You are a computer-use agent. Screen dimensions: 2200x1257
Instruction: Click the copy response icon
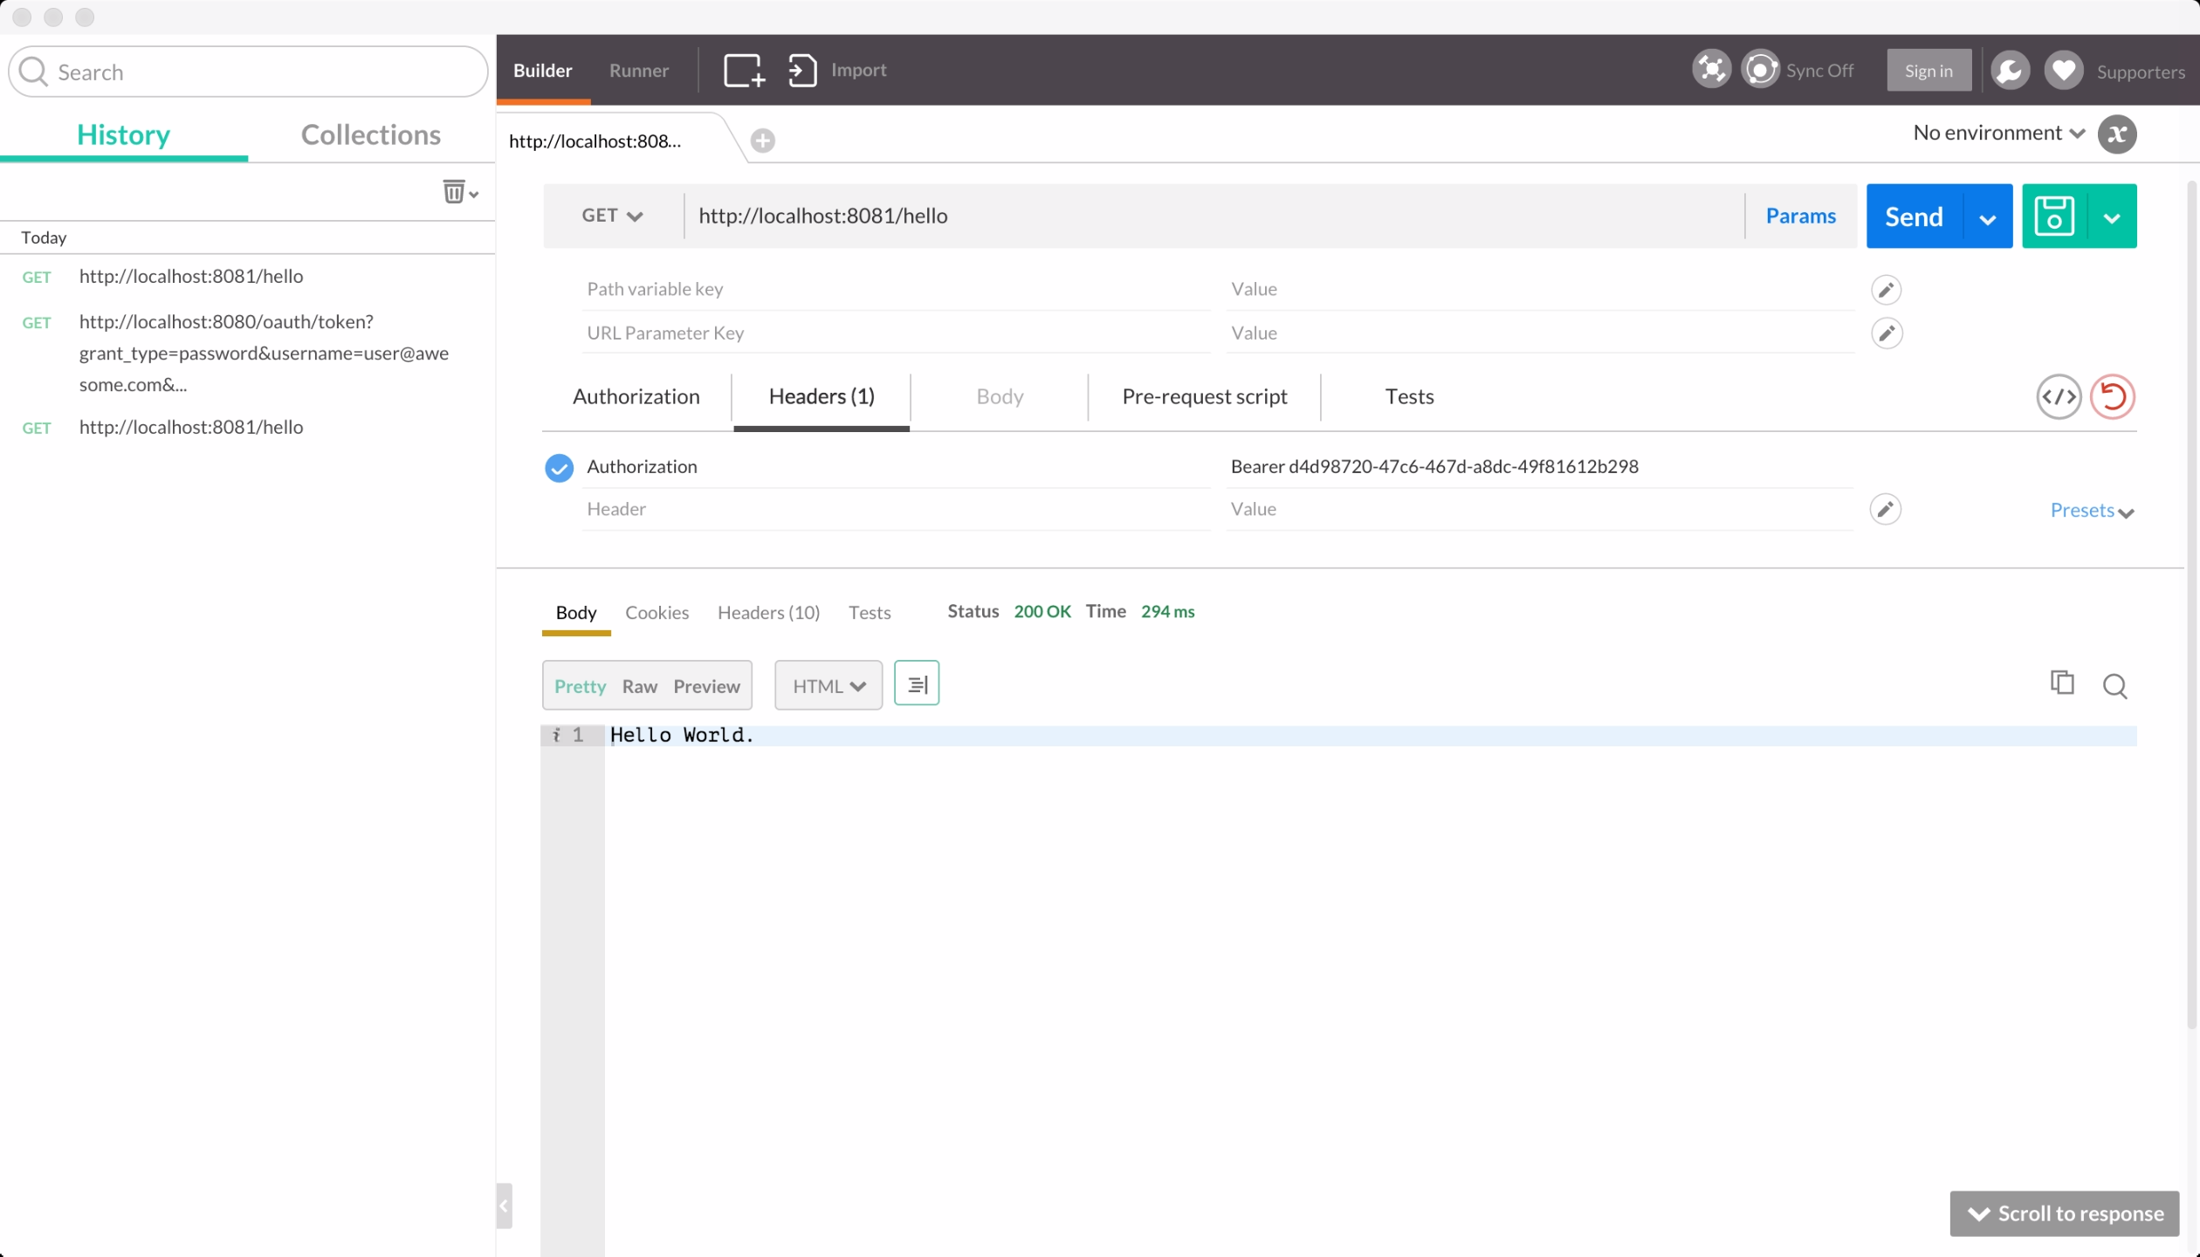pyautogui.click(x=2062, y=683)
